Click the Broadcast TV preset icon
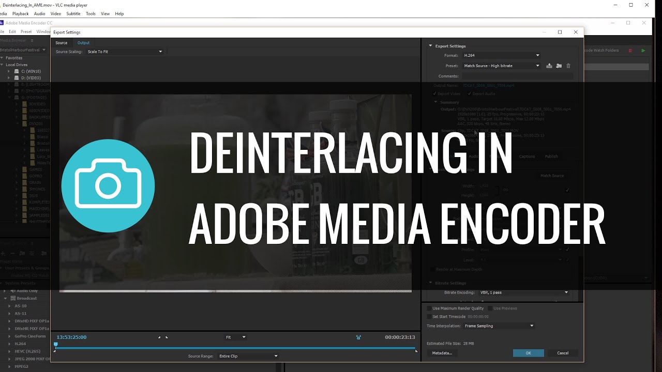662x372 pixels. click(x=13, y=298)
